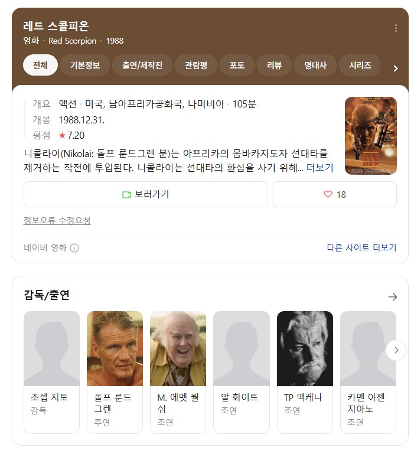This screenshot has height=454, width=414.
Task: Select director 조셉 지토 card
Action: (x=51, y=373)
